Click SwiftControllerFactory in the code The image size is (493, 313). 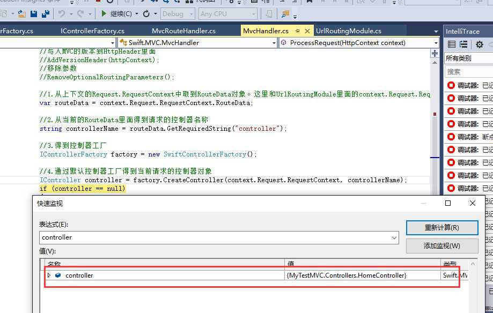(x=205, y=154)
